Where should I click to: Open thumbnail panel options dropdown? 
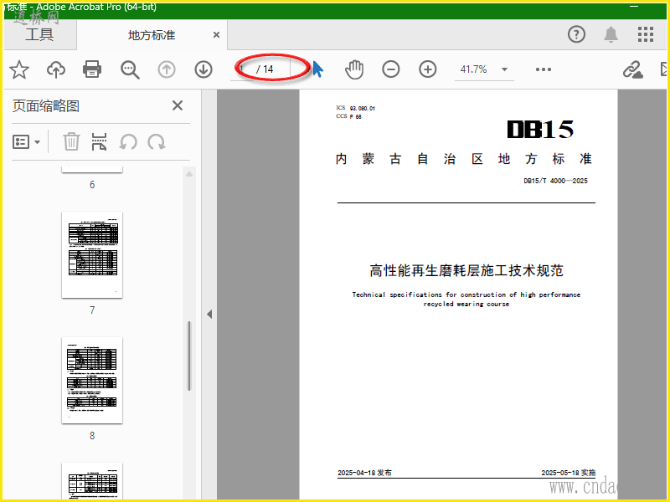pos(26,141)
